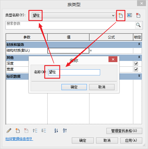148x149 pixels.
Task: Click the magnifier search icon
Action: pyautogui.click(x=138, y=25)
